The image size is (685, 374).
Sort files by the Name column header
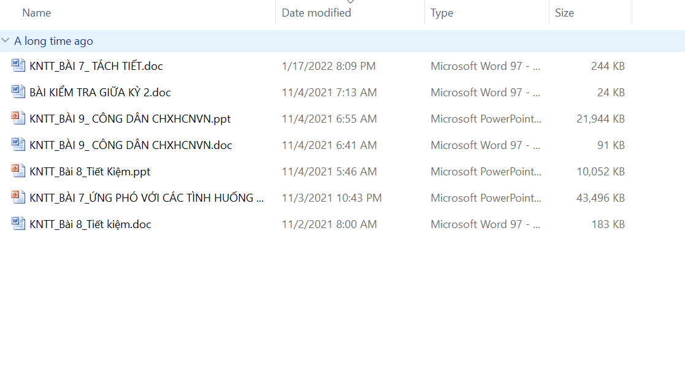pyautogui.click(x=37, y=13)
